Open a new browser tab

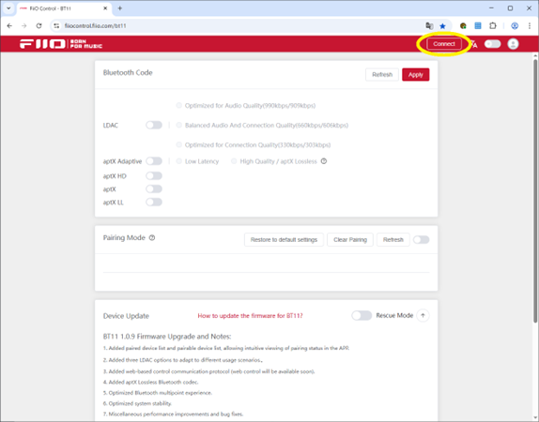tap(120, 8)
